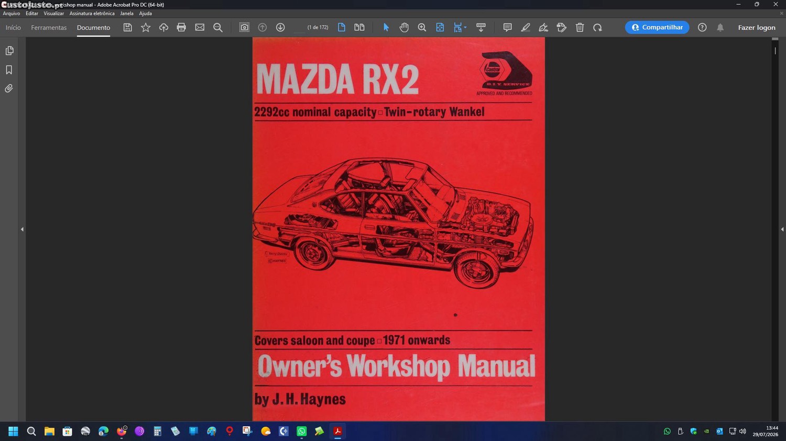Viewport: 786px width, 441px height.
Task: Upload the file using the cloud arrow icon
Action: (163, 27)
